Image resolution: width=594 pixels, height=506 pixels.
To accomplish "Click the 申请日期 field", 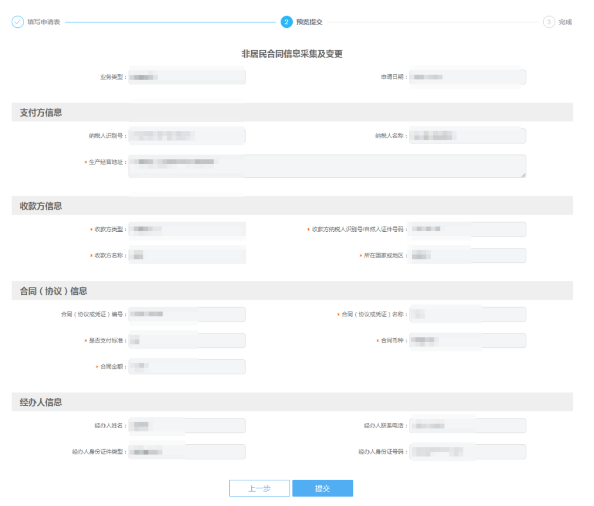I will click(468, 77).
